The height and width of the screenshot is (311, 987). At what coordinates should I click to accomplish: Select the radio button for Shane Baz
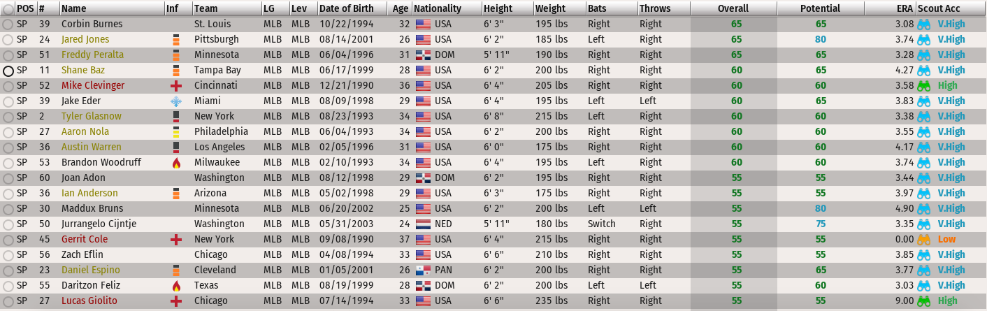[8, 70]
